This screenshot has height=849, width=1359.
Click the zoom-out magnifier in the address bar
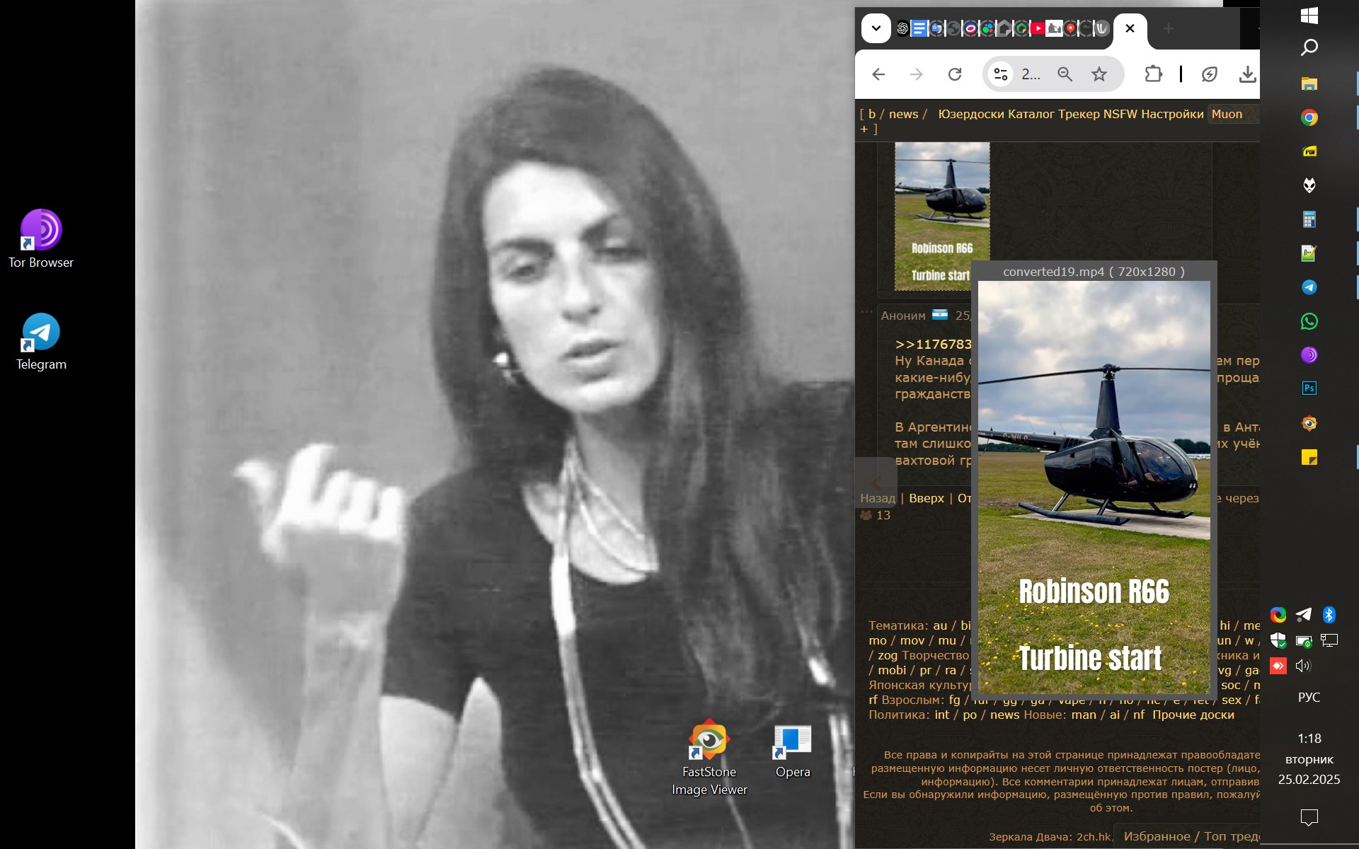tap(1065, 74)
